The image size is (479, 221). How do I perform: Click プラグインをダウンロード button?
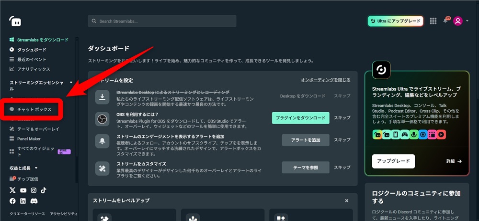301,118
